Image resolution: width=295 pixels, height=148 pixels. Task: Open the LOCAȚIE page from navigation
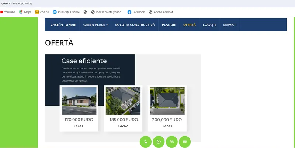click(x=209, y=25)
